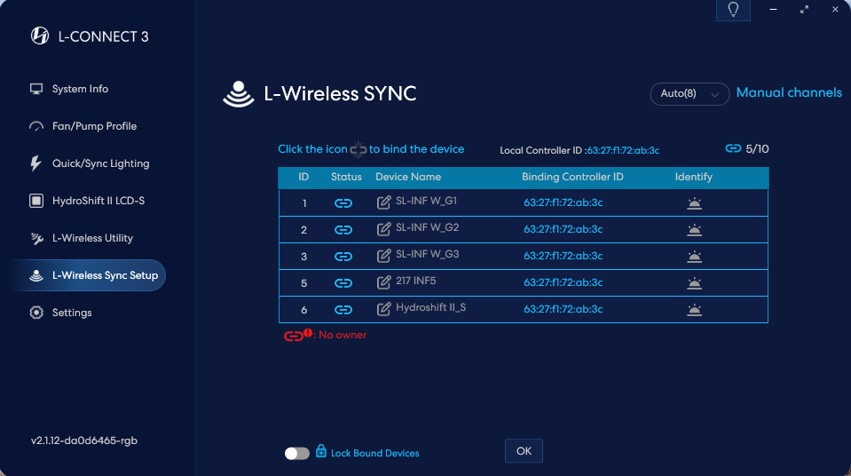Open the Auto(8) channel dropdown
This screenshot has height=476, width=851.
(689, 93)
